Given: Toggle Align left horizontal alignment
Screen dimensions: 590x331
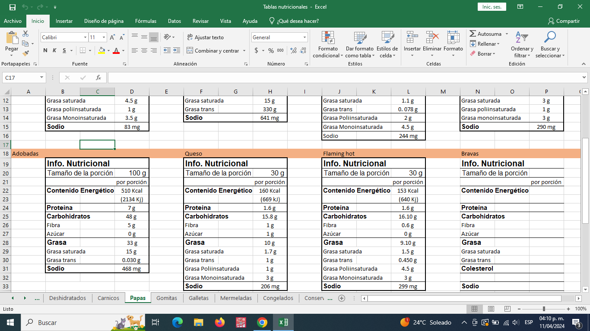Looking at the screenshot, I should tap(135, 50).
